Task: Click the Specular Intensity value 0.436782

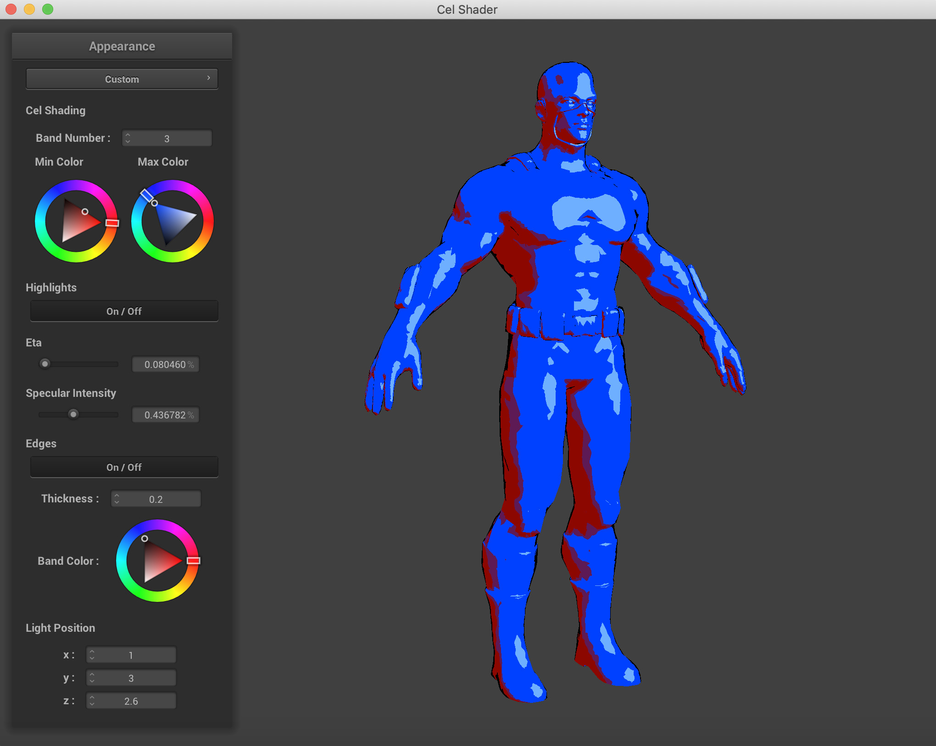Action: (166, 415)
